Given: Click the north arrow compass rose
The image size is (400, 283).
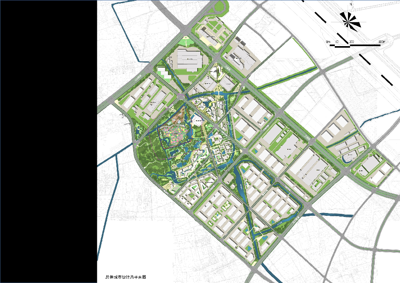Looking at the screenshot, I should click(x=350, y=21).
